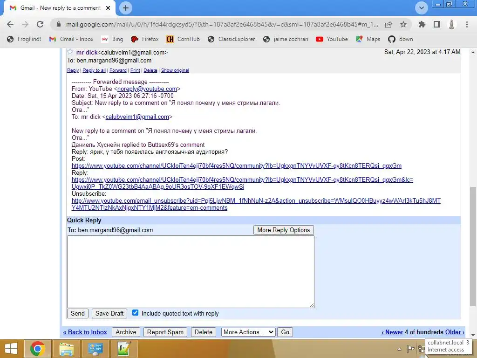
Task: Open a new browser tab
Action: click(x=126, y=8)
